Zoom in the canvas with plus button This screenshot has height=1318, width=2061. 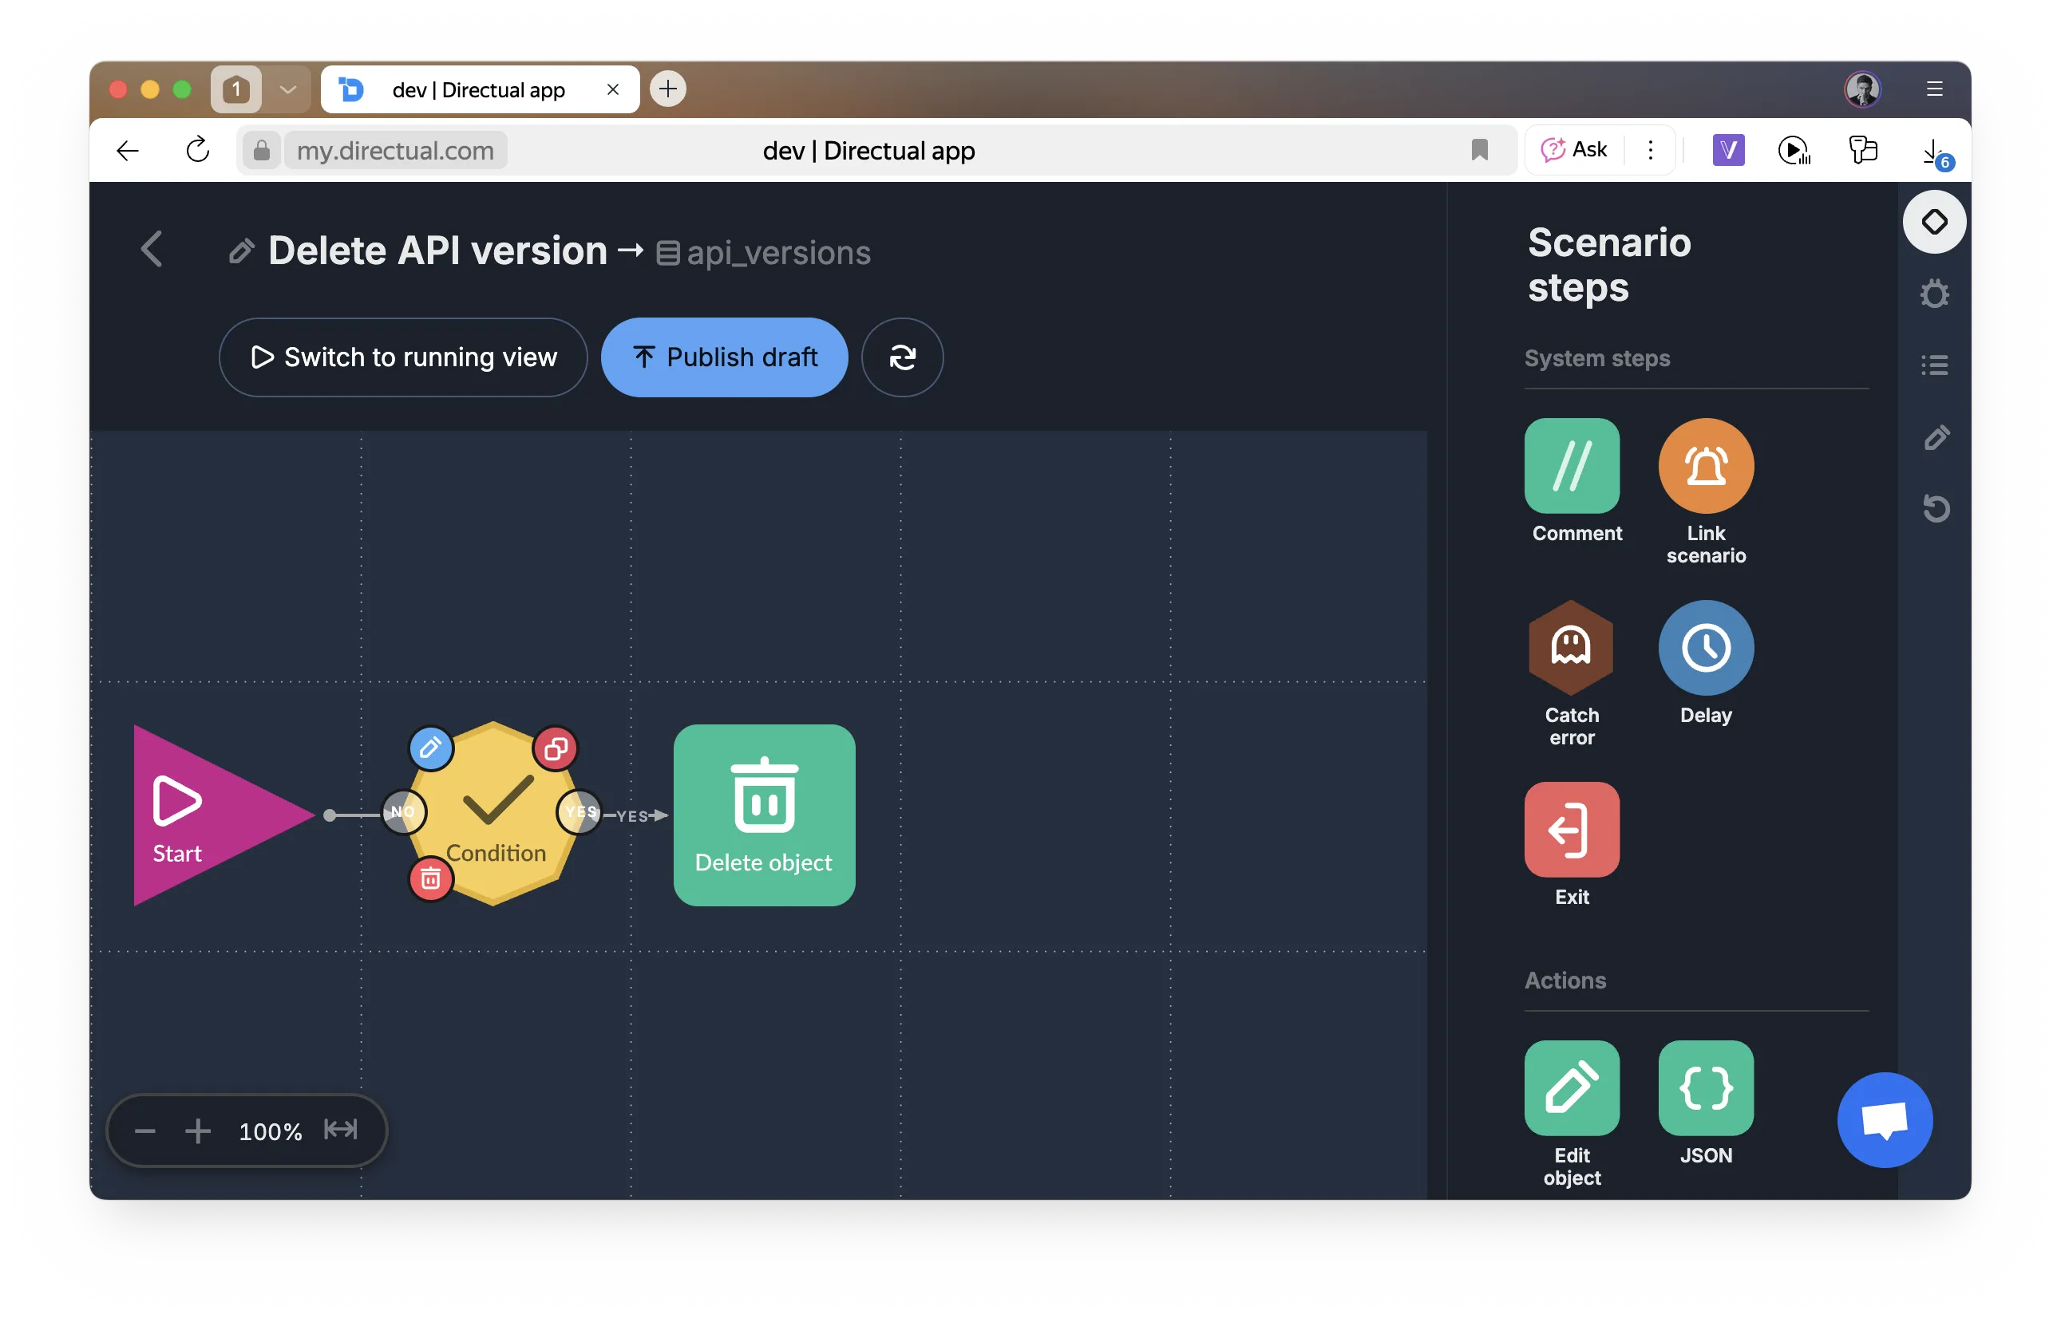198,1131
